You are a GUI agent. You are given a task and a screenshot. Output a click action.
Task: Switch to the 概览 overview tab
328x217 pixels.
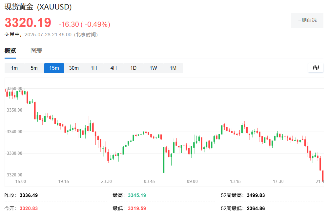(x=10, y=51)
